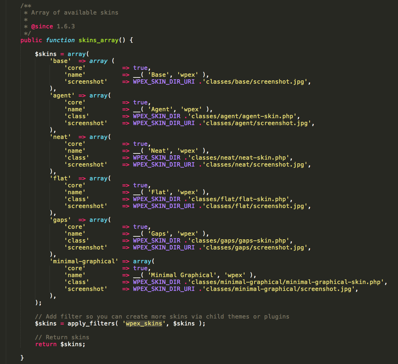Screen dimensions: 398x364
Task: Click the highlighted 'wpex_skins' string
Action: pyautogui.click(x=144, y=323)
